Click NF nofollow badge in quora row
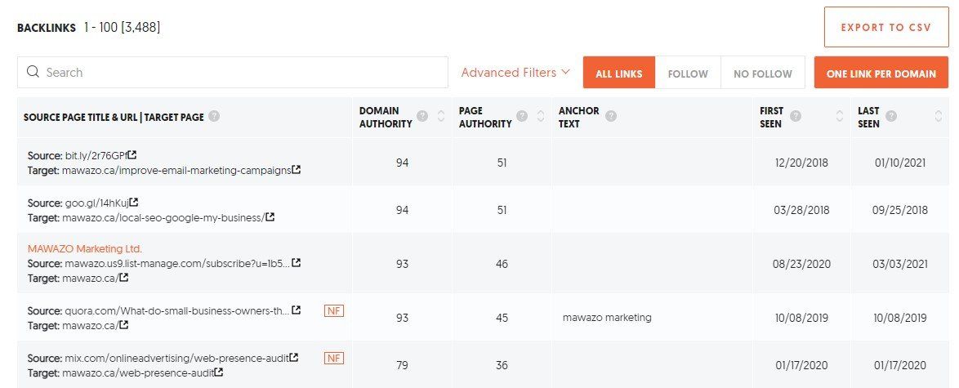 click(334, 311)
